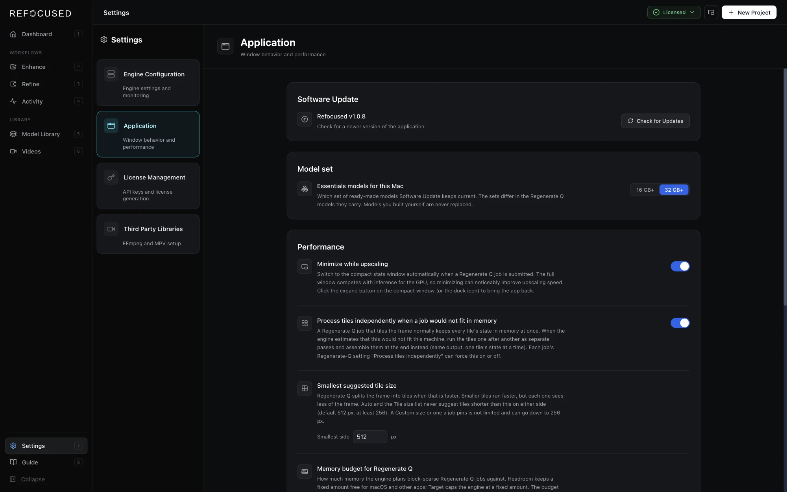
Task: Click 'Window behavior and performance' header subtitle
Action: [283, 55]
